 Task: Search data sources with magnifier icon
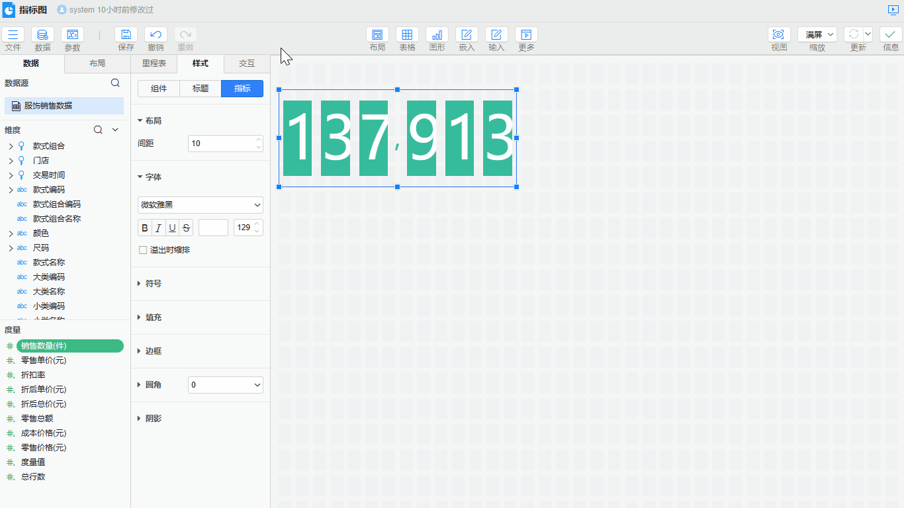[x=115, y=83]
